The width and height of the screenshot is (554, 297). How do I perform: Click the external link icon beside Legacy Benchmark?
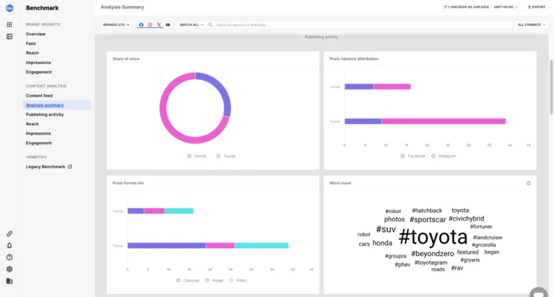70,167
